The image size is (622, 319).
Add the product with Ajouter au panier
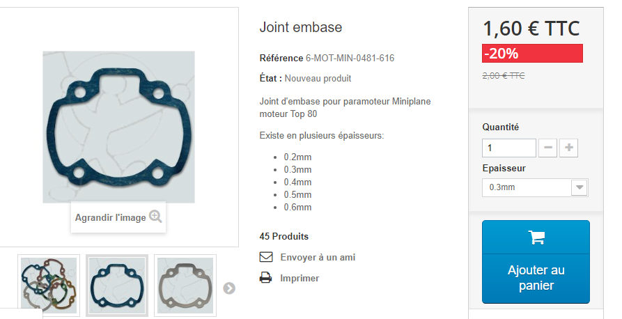tap(536, 262)
